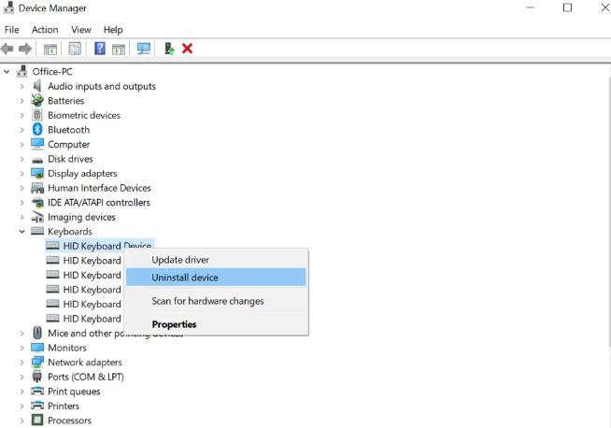Expand Audio inputs and outputs
Image resolution: width=611 pixels, height=428 pixels.
pos(22,86)
